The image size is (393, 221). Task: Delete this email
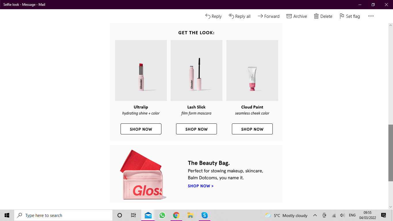[323, 16]
